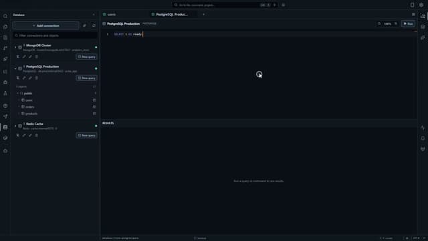Expand the Redis Cache connection
The height and width of the screenshot is (241, 428).
pos(15,126)
